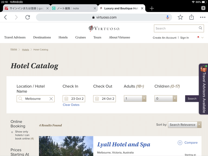
Task: Click the Hotel Catalog breadcrumb text
Action: (x=41, y=50)
